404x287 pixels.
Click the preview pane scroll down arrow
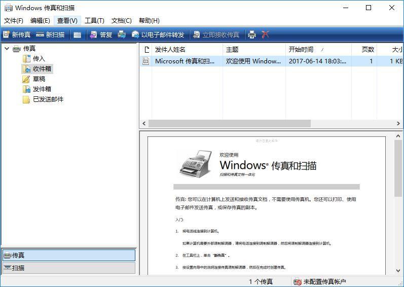coord(398,271)
